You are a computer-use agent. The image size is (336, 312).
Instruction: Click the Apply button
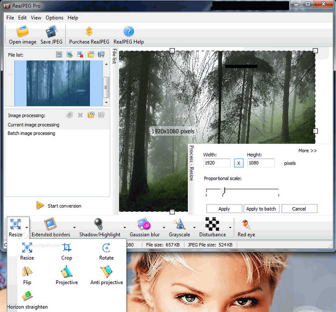coord(224,209)
